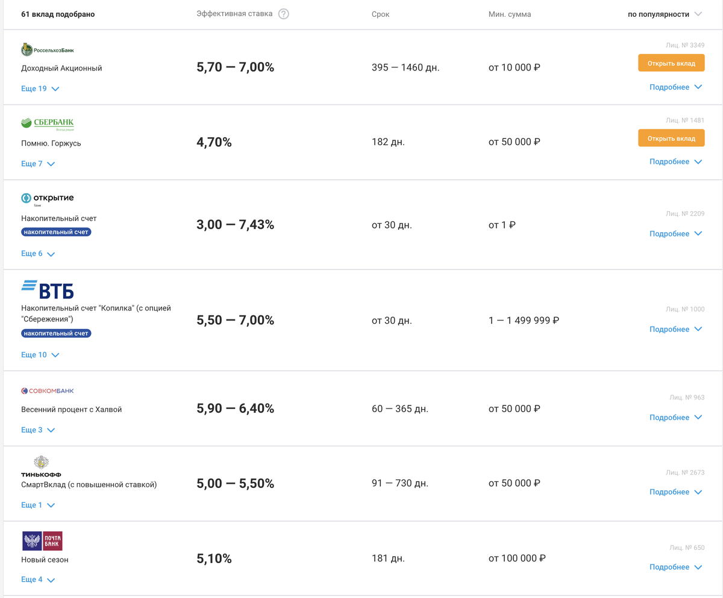Click license text 'Лиц. № 1481'
Viewport: 723px width, 598px height.
(x=685, y=120)
